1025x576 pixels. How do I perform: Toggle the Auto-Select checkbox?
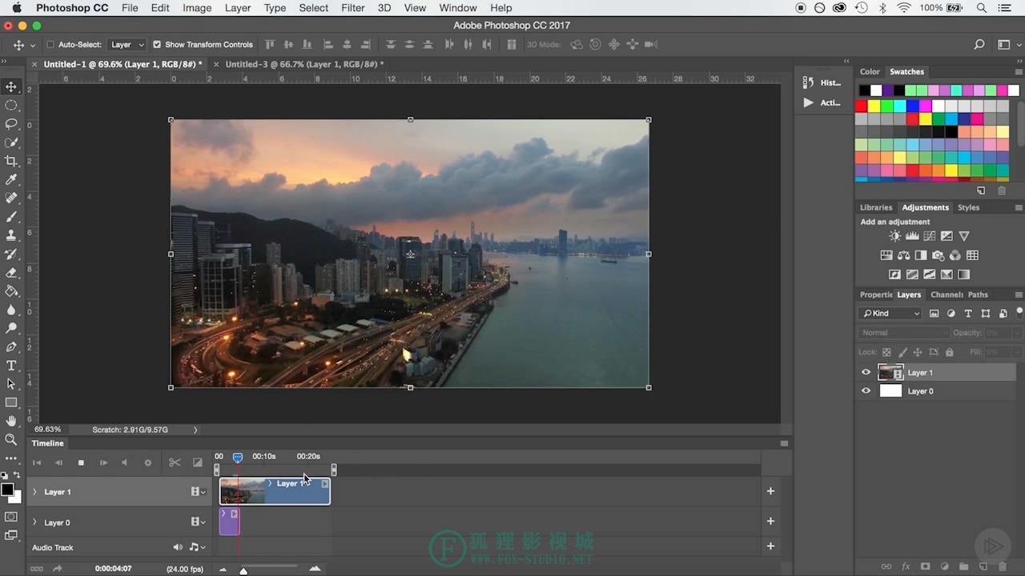point(50,45)
